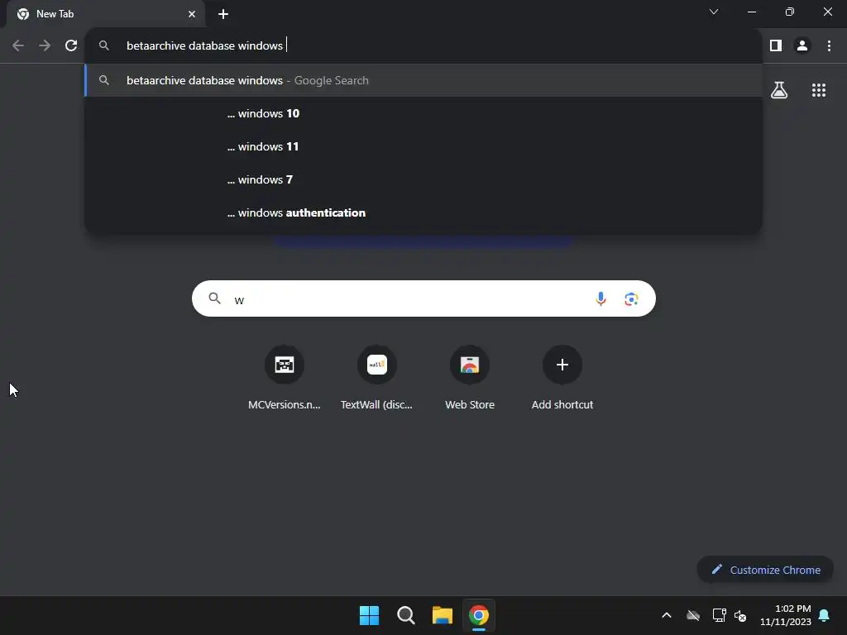Open the TextWall (disc... shortcut
Image resolution: width=847 pixels, height=635 pixels.
pos(377,377)
